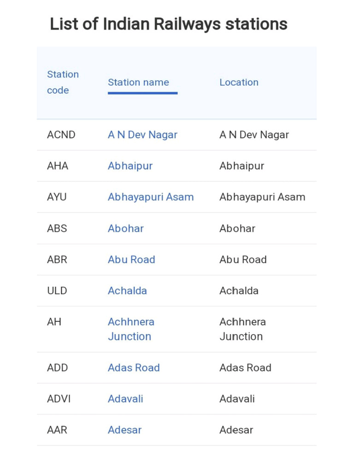The height and width of the screenshot is (472, 354).
Task: Click the blue underline beneath Station name
Action: [142, 93]
